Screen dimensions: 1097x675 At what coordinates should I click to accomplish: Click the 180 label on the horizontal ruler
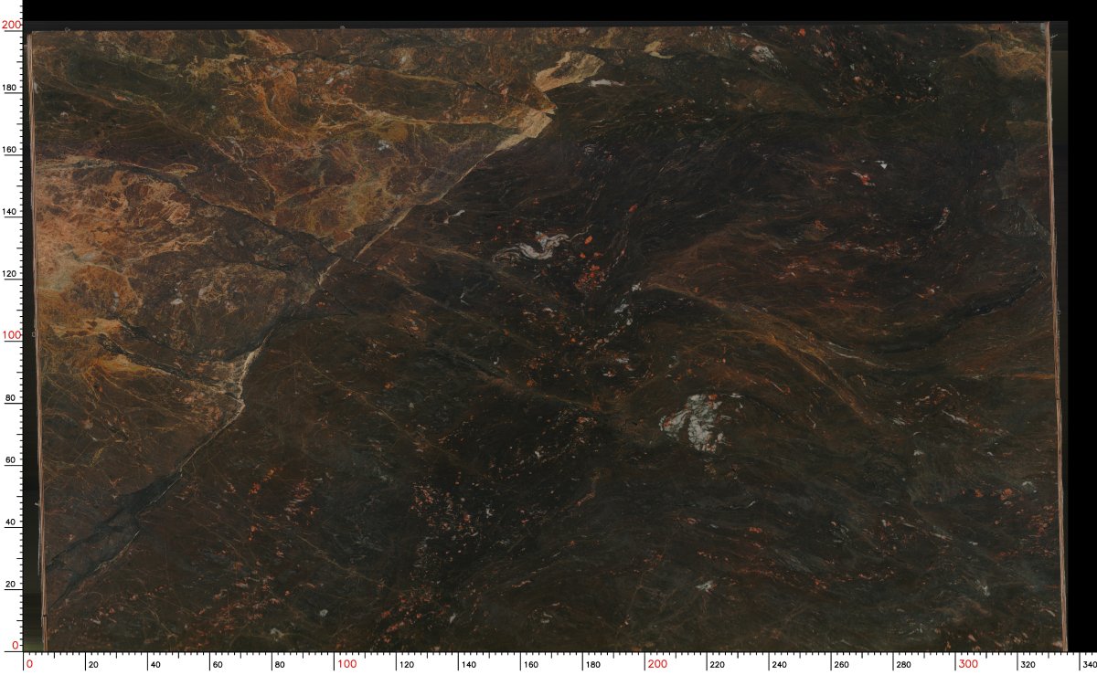(x=594, y=665)
